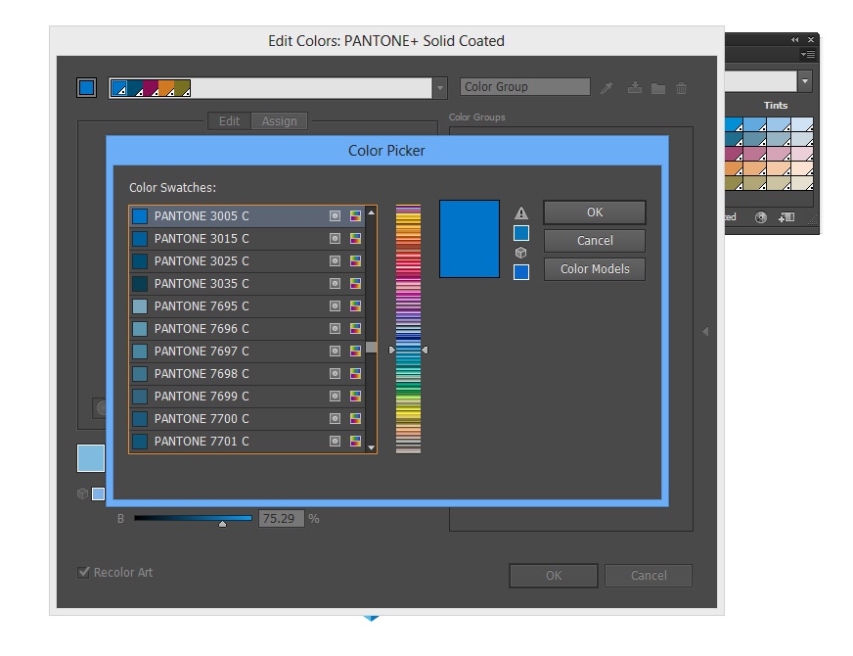Click the swatch list scroll down arrow
The width and height of the screenshot is (853, 656).
371,447
